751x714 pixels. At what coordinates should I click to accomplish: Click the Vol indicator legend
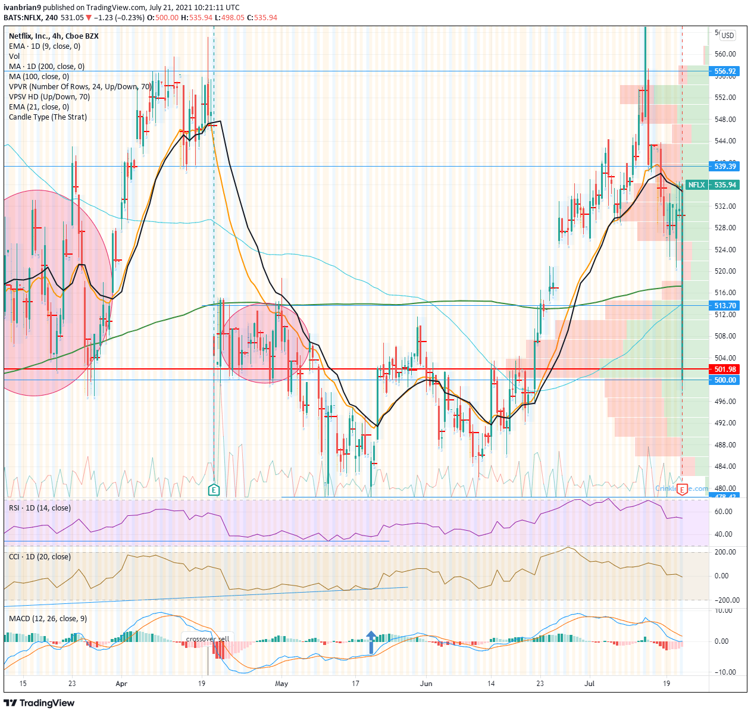click(x=14, y=56)
